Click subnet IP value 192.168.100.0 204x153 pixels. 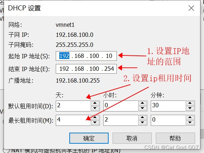pos(75,35)
